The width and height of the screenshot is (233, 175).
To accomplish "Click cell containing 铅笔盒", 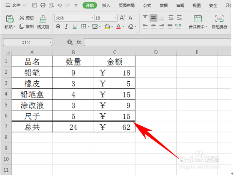I will 32,94.
